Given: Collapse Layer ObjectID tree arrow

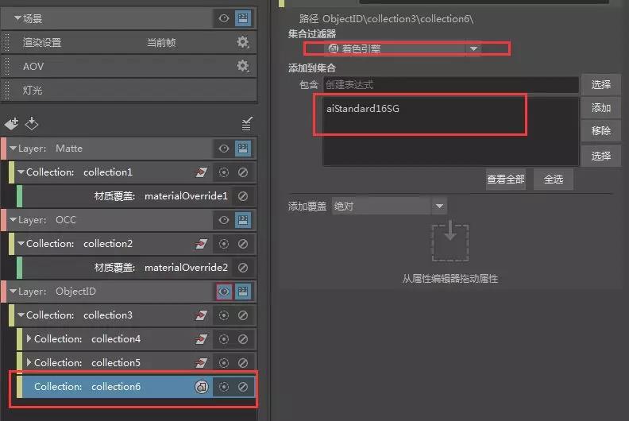Looking at the screenshot, I should click(x=14, y=292).
